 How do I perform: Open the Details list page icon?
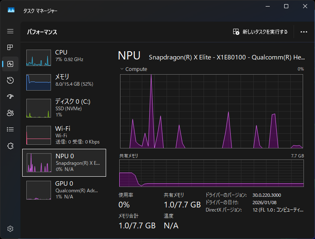tap(10, 130)
